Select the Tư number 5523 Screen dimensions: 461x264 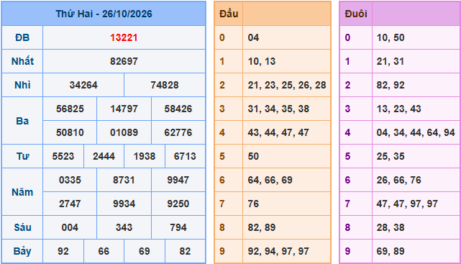[63, 156]
